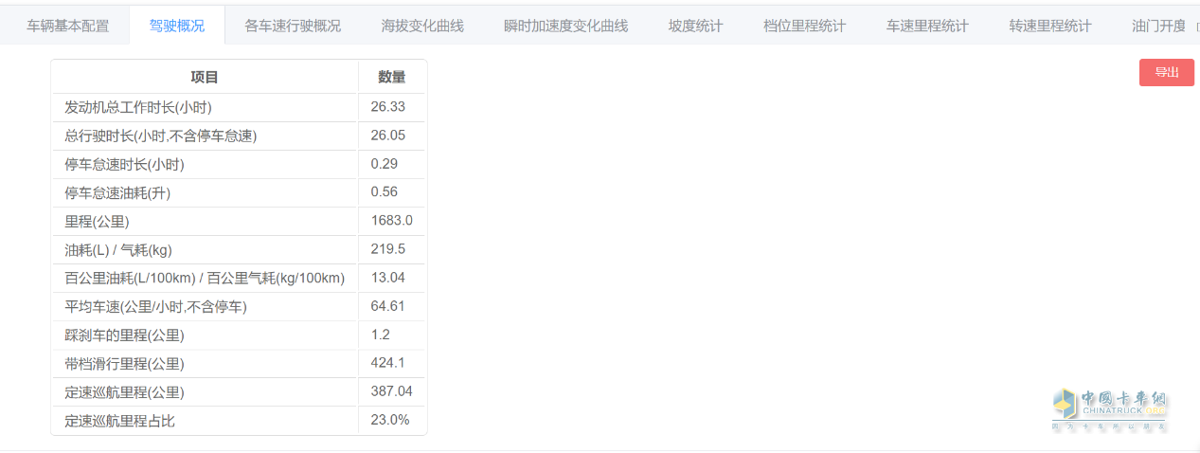1200x453 pixels.
Task: Open the 油门开度 tab
Action: point(1159,26)
